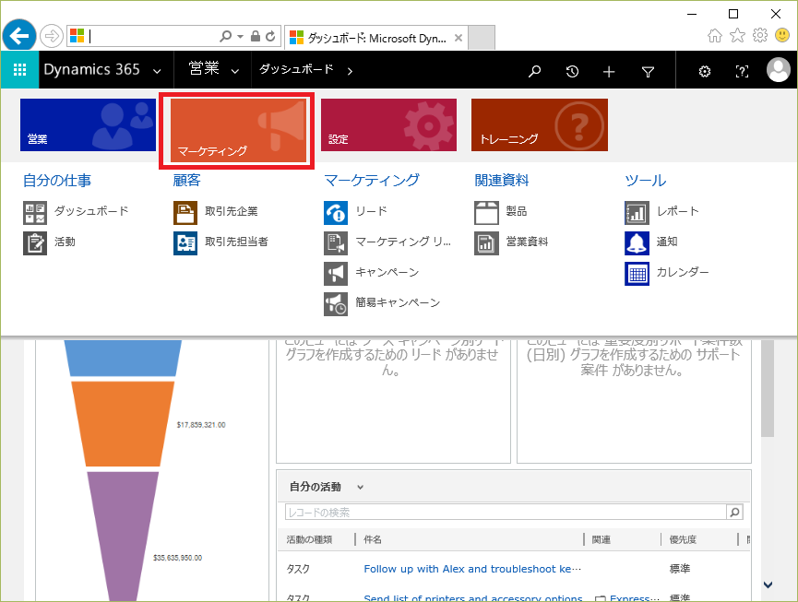Image resolution: width=798 pixels, height=602 pixels.
Task: Open the レポート chart icon
Action: point(637,213)
